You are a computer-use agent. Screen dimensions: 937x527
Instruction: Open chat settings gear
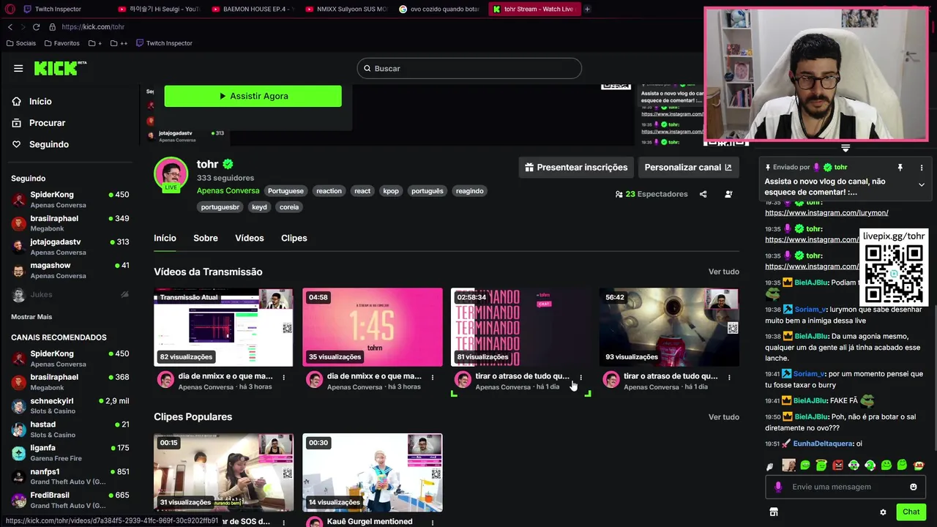click(883, 512)
